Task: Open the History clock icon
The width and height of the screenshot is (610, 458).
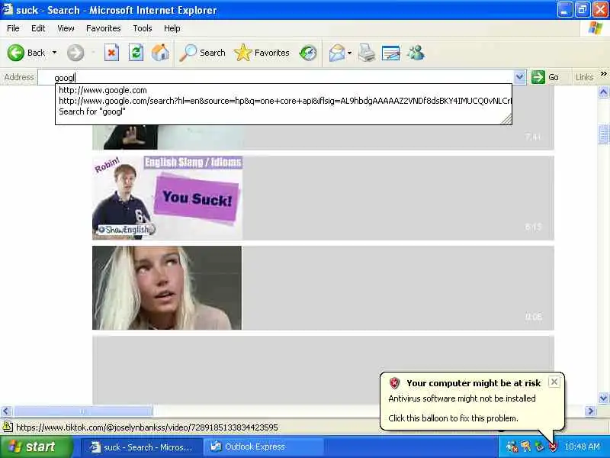Action: [308, 53]
